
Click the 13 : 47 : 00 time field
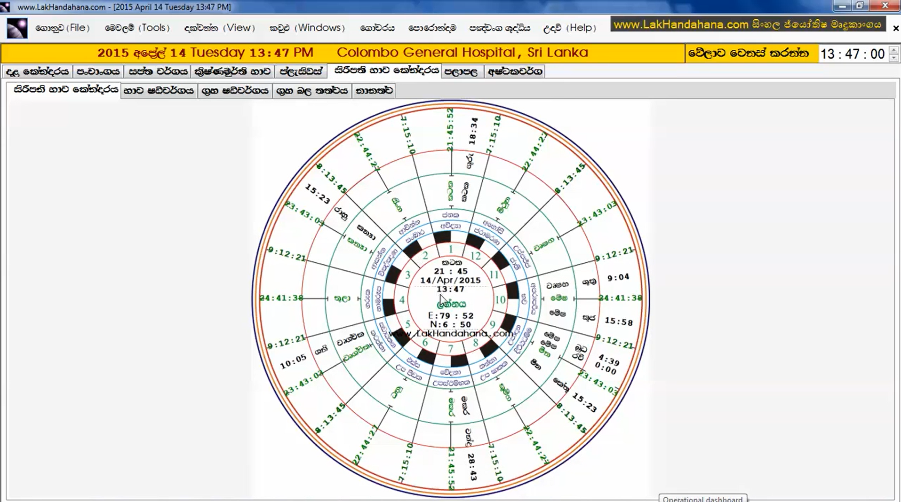[x=852, y=54]
